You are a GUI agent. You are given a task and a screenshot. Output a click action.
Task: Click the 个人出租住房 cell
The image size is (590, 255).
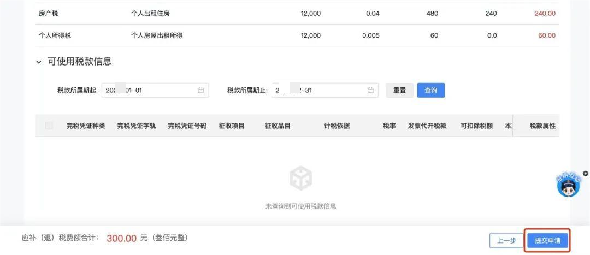(150, 14)
